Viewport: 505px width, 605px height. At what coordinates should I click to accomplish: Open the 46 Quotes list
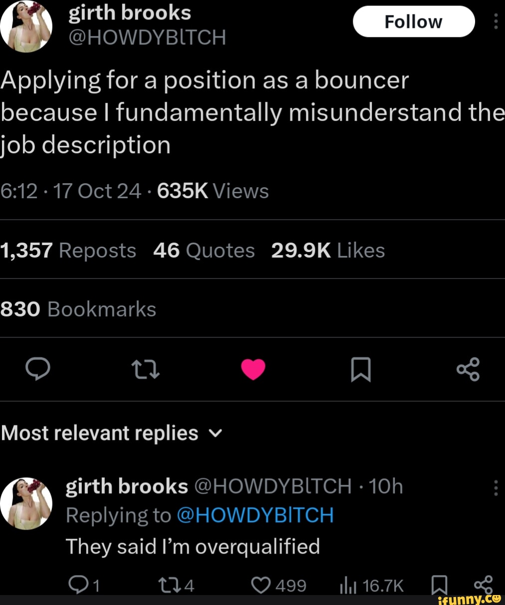(x=204, y=250)
